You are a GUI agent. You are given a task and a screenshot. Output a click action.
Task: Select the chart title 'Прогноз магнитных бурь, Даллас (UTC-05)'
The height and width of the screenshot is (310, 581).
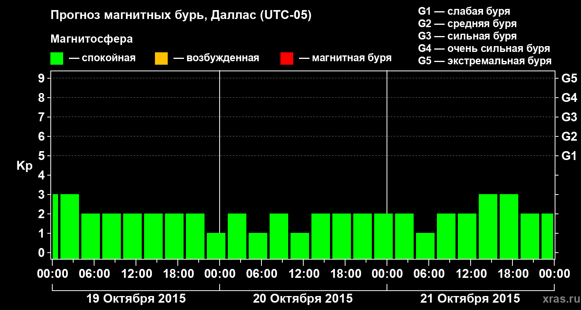coord(181,15)
